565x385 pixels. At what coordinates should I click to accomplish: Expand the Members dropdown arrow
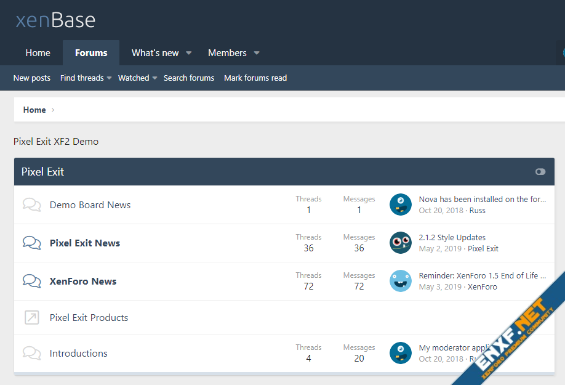tap(257, 53)
